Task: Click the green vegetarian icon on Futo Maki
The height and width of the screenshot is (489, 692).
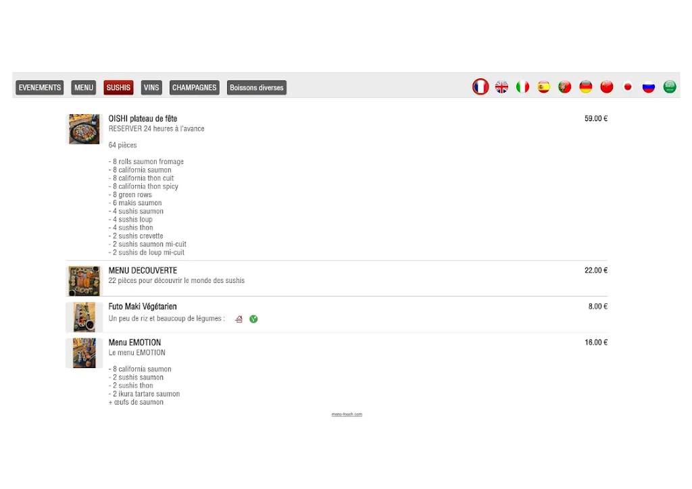Action: click(253, 319)
